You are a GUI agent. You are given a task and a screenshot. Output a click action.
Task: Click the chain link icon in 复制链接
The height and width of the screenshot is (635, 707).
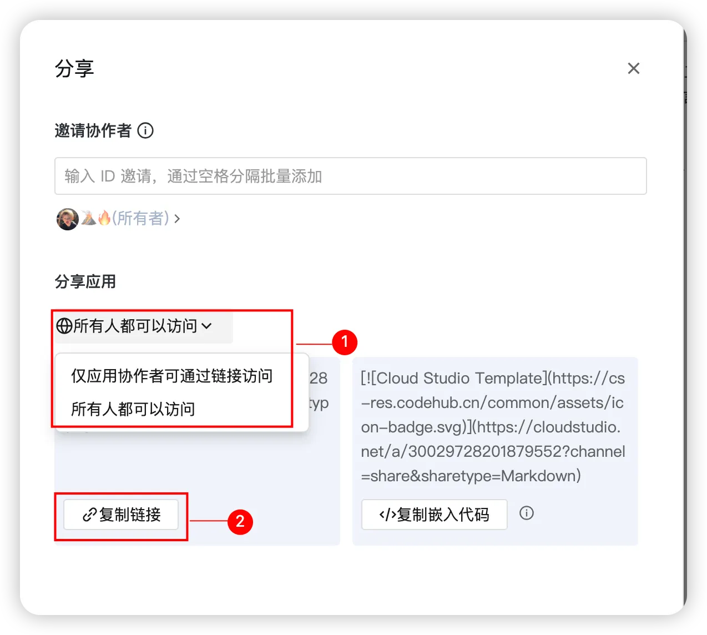click(89, 515)
